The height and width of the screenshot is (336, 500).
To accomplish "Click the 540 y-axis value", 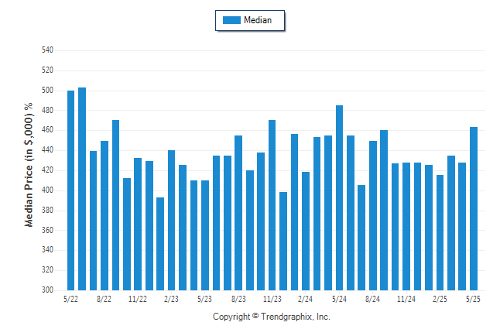I will tap(47, 50).
